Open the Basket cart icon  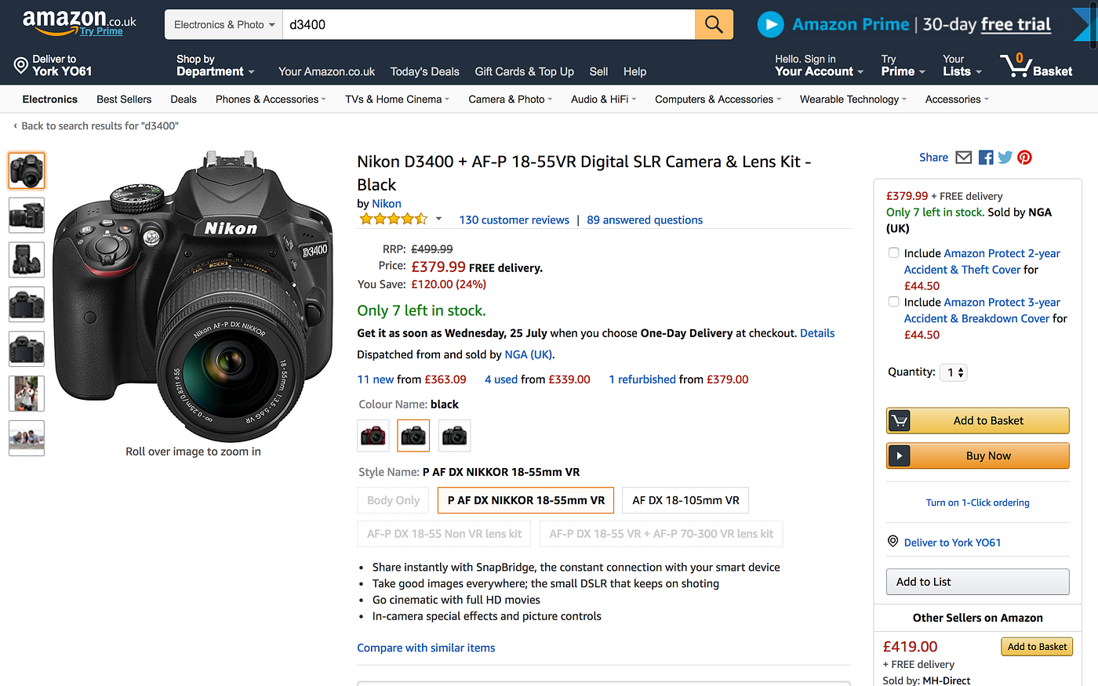pos(1015,64)
